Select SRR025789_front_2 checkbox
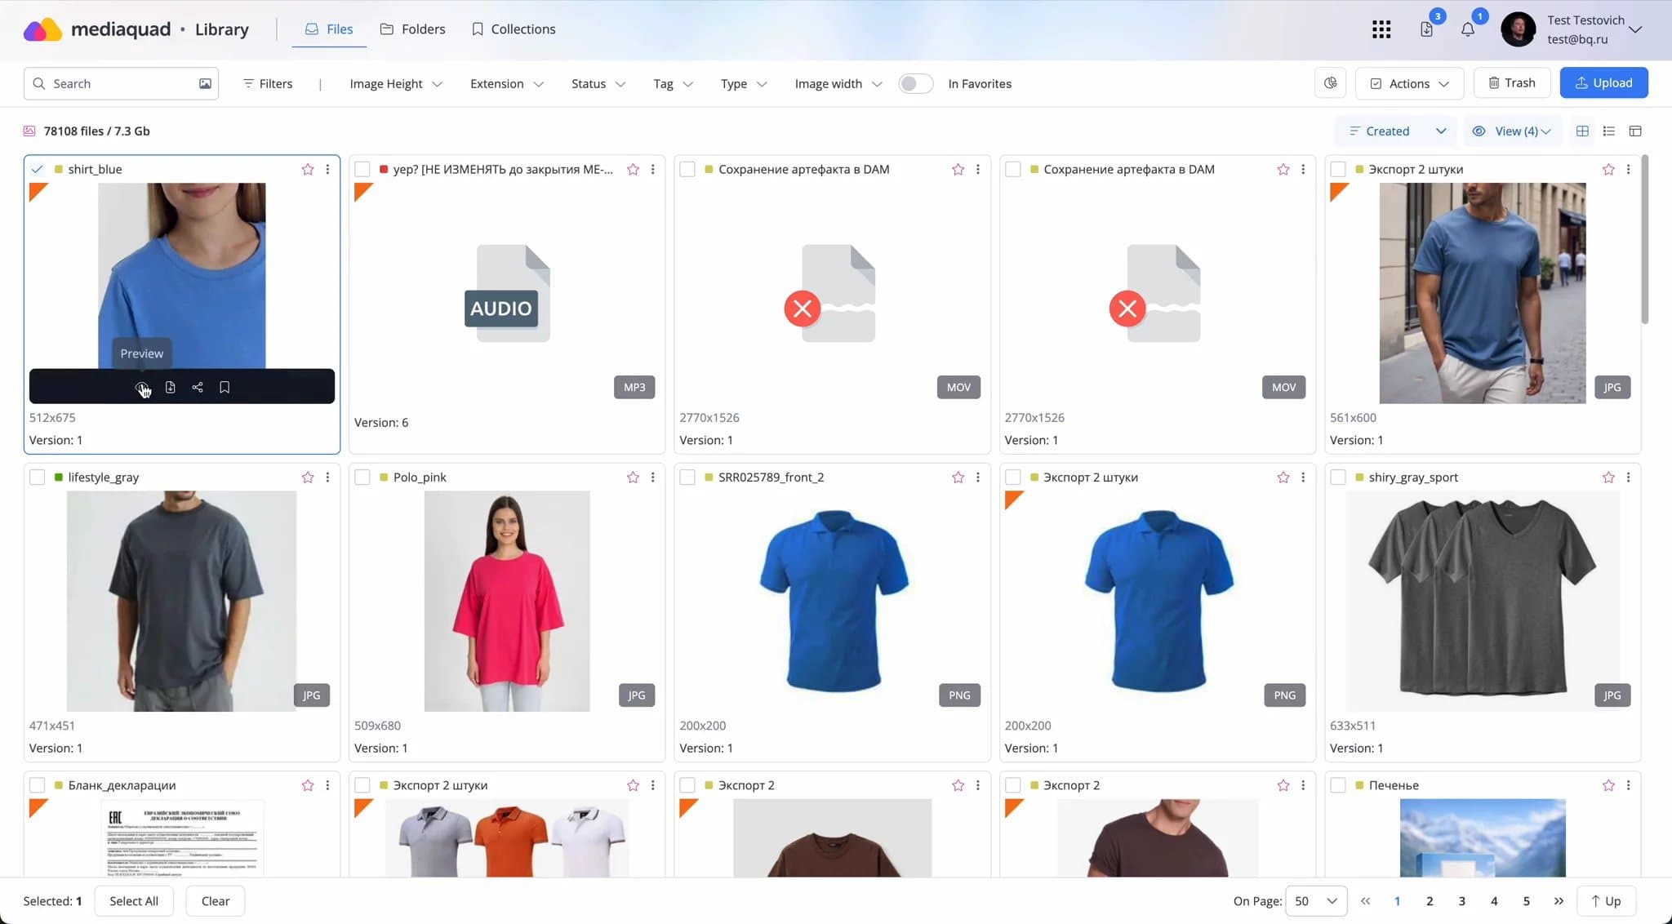The width and height of the screenshot is (1672, 924). coord(687,477)
